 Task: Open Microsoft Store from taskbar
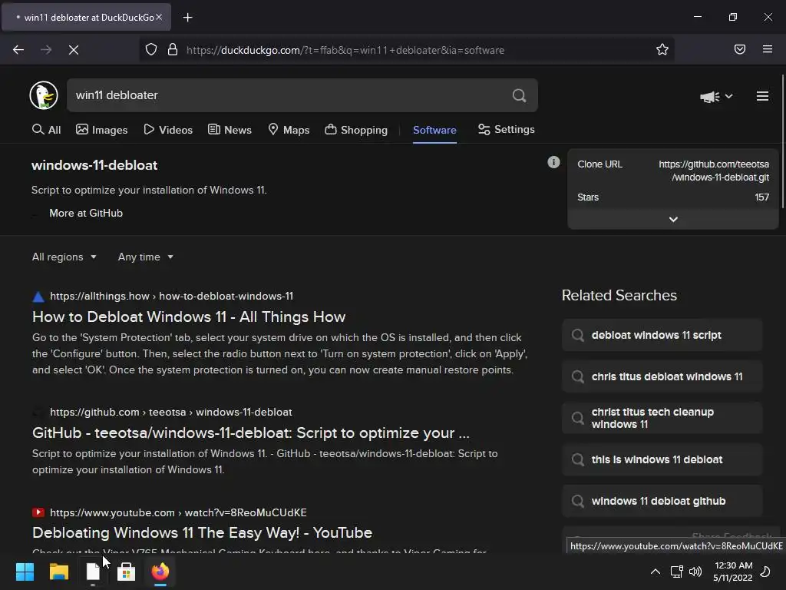pos(127,572)
